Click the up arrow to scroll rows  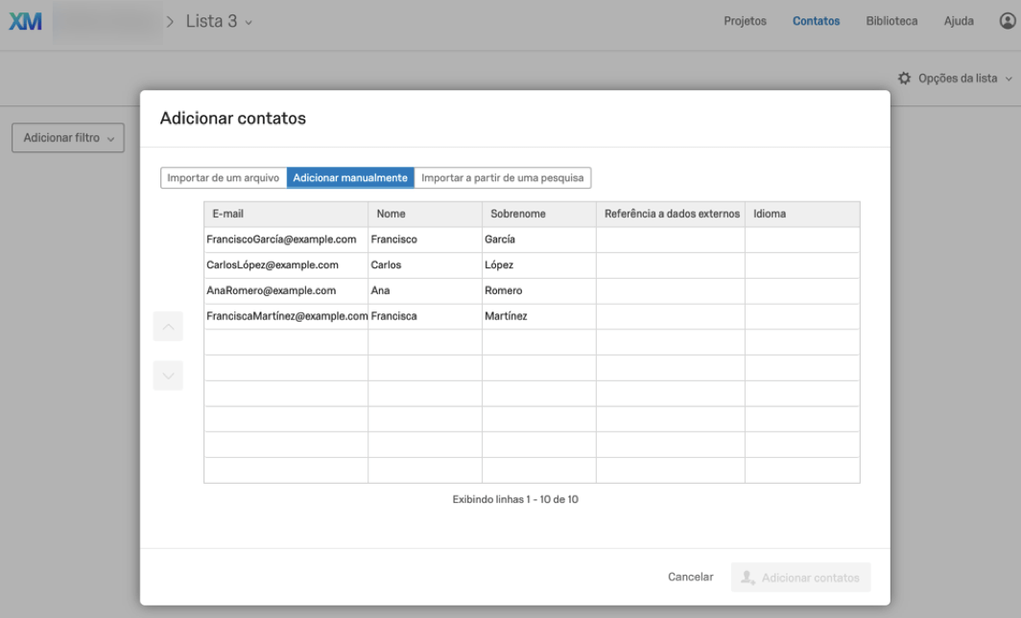coord(168,327)
